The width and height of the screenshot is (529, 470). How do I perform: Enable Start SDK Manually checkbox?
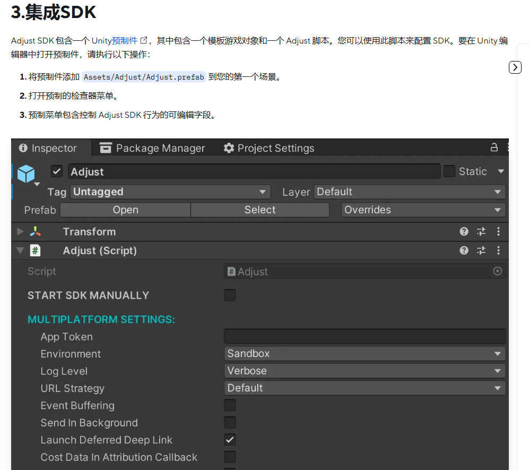(230, 295)
